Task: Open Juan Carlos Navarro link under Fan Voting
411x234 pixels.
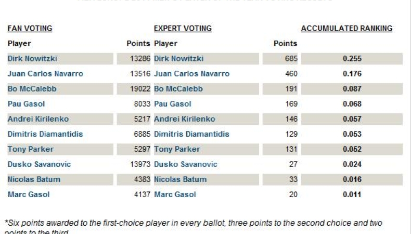Action: pos(45,74)
